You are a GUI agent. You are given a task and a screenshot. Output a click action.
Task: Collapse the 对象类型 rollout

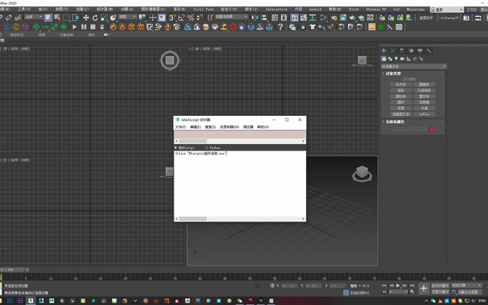click(393, 73)
